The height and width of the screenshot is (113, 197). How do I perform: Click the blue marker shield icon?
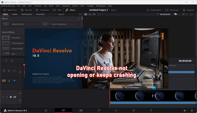pyautogui.click(x=14, y=81)
